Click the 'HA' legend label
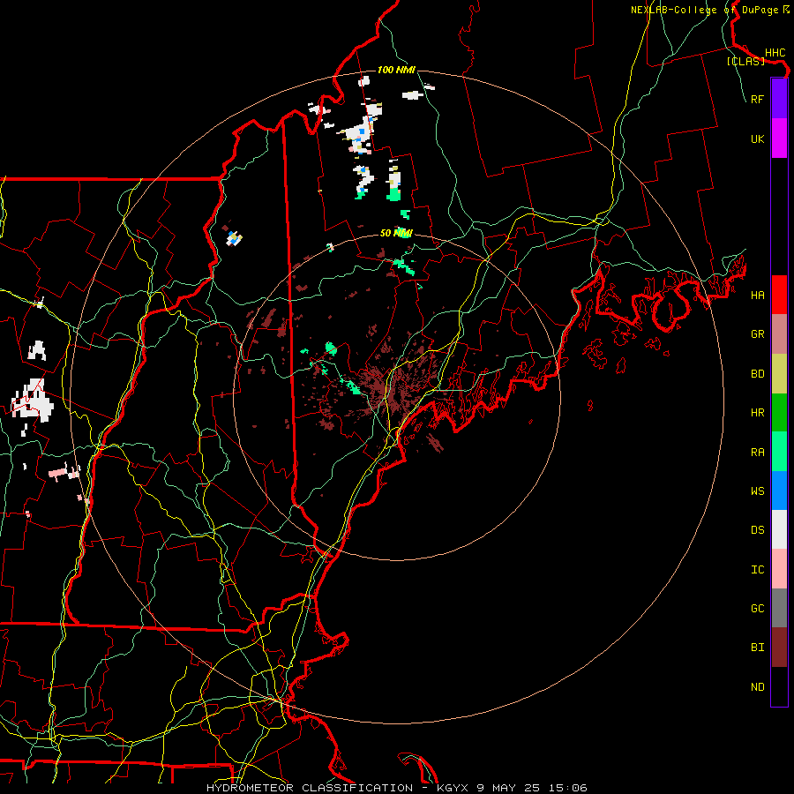Screen dimensions: 794x794 tap(758, 296)
